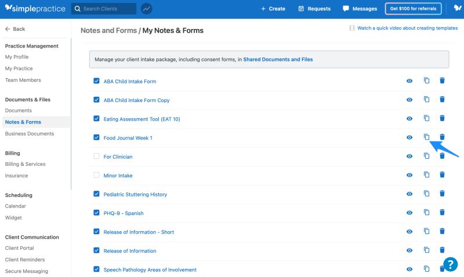Open Shared Documents and Files link
This screenshot has height=277, width=464.
point(278,60)
